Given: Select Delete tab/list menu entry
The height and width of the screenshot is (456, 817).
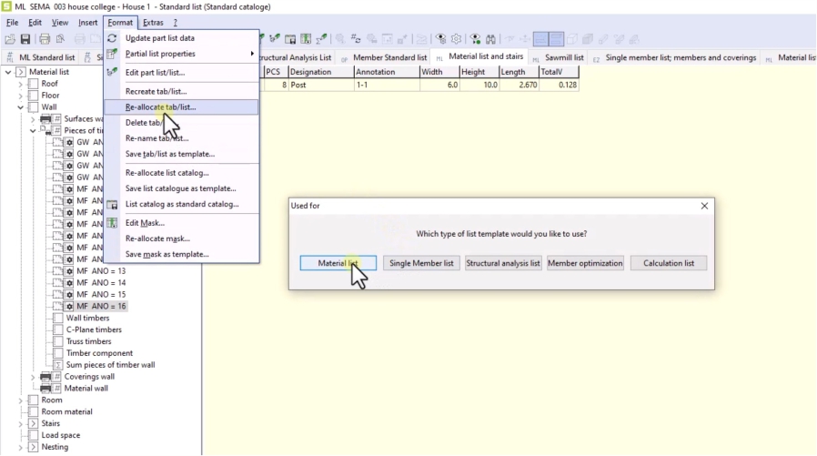Looking at the screenshot, I should pyautogui.click(x=144, y=123).
